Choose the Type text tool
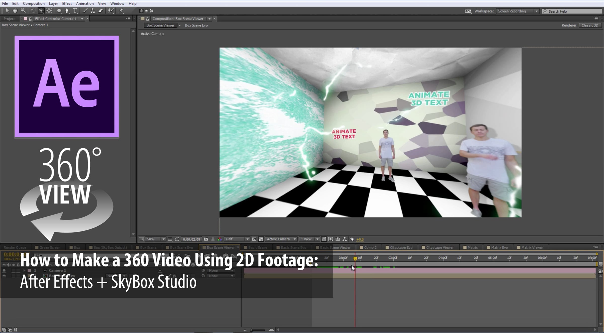This screenshot has height=333, width=604. pyautogui.click(x=75, y=11)
